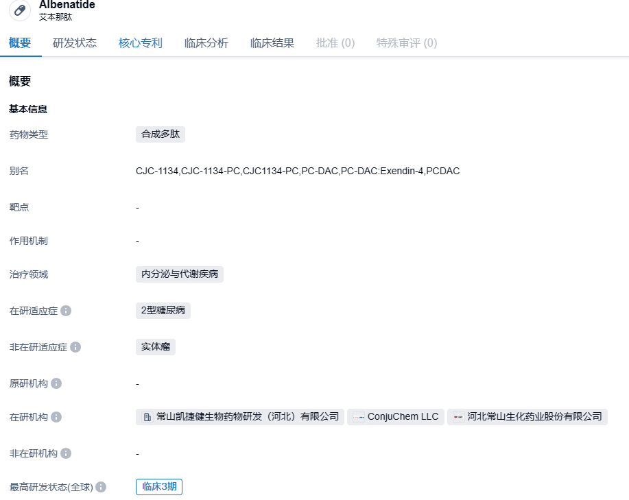The image size is (629, 500).
Task: Click the 河北常山生化药业 company logo
Action: click(x=458, y=417)
